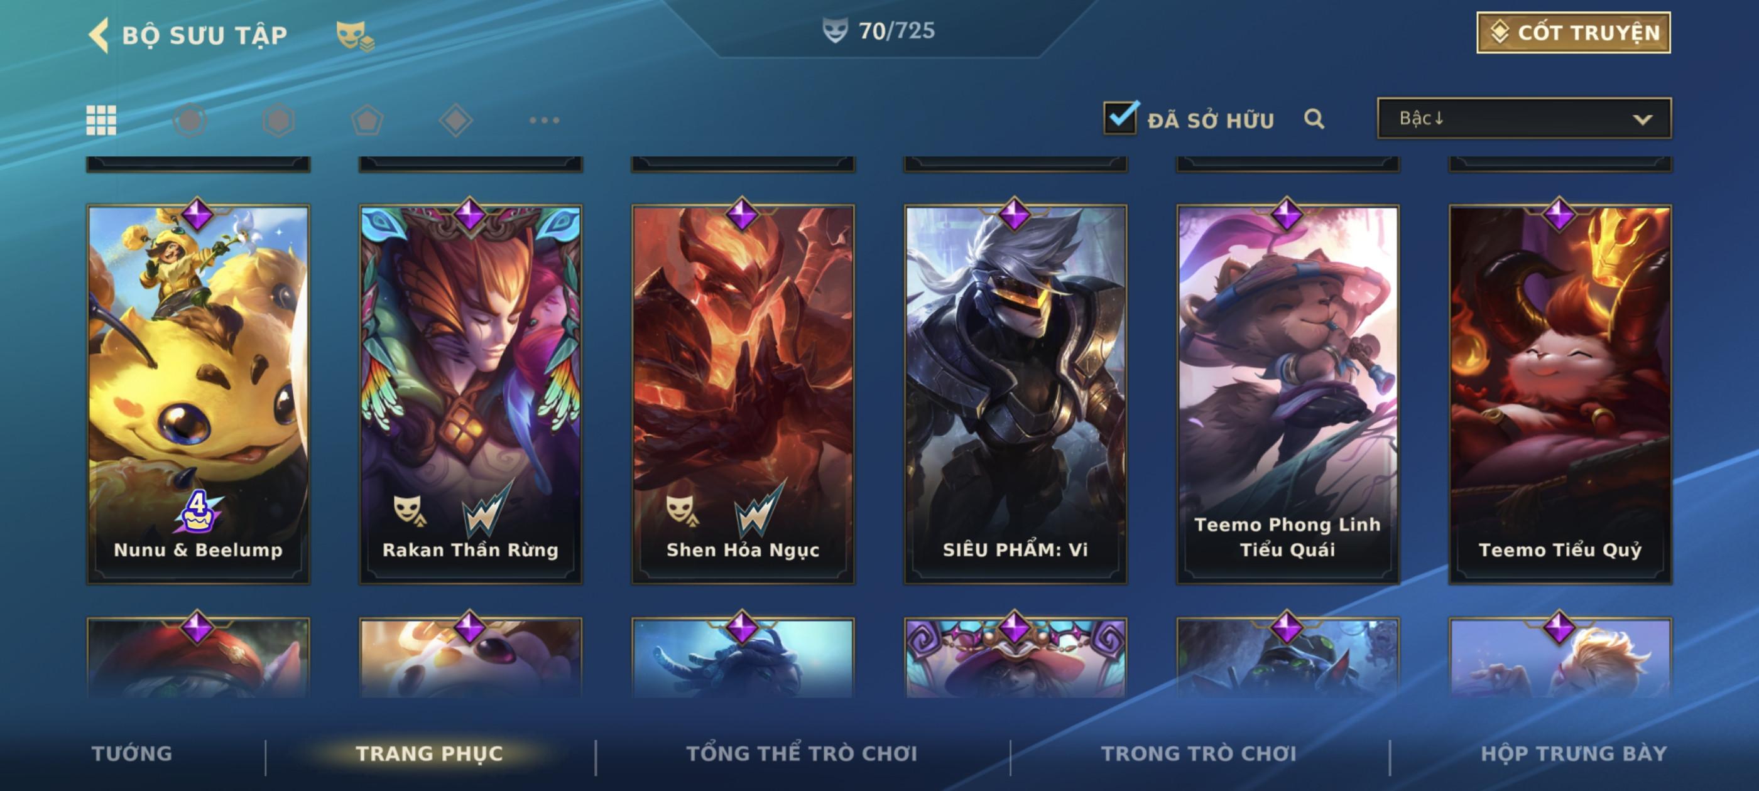Click the Cốt Truyện button
This screenshot has width=1759, height=791.
[x=1573, y=32]
